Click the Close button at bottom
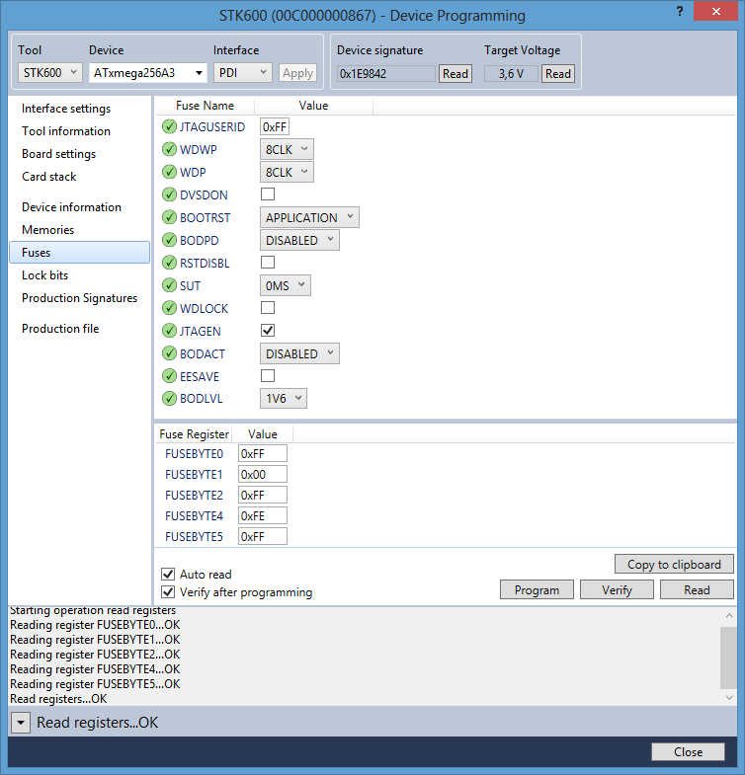 click(x=688, y=751)
